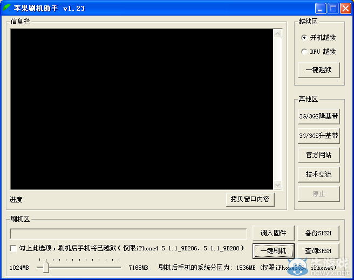Close the 苹果刷机助手 window
Screen dimensions: 354x280
pyautogui.click(x=346, y=9)
